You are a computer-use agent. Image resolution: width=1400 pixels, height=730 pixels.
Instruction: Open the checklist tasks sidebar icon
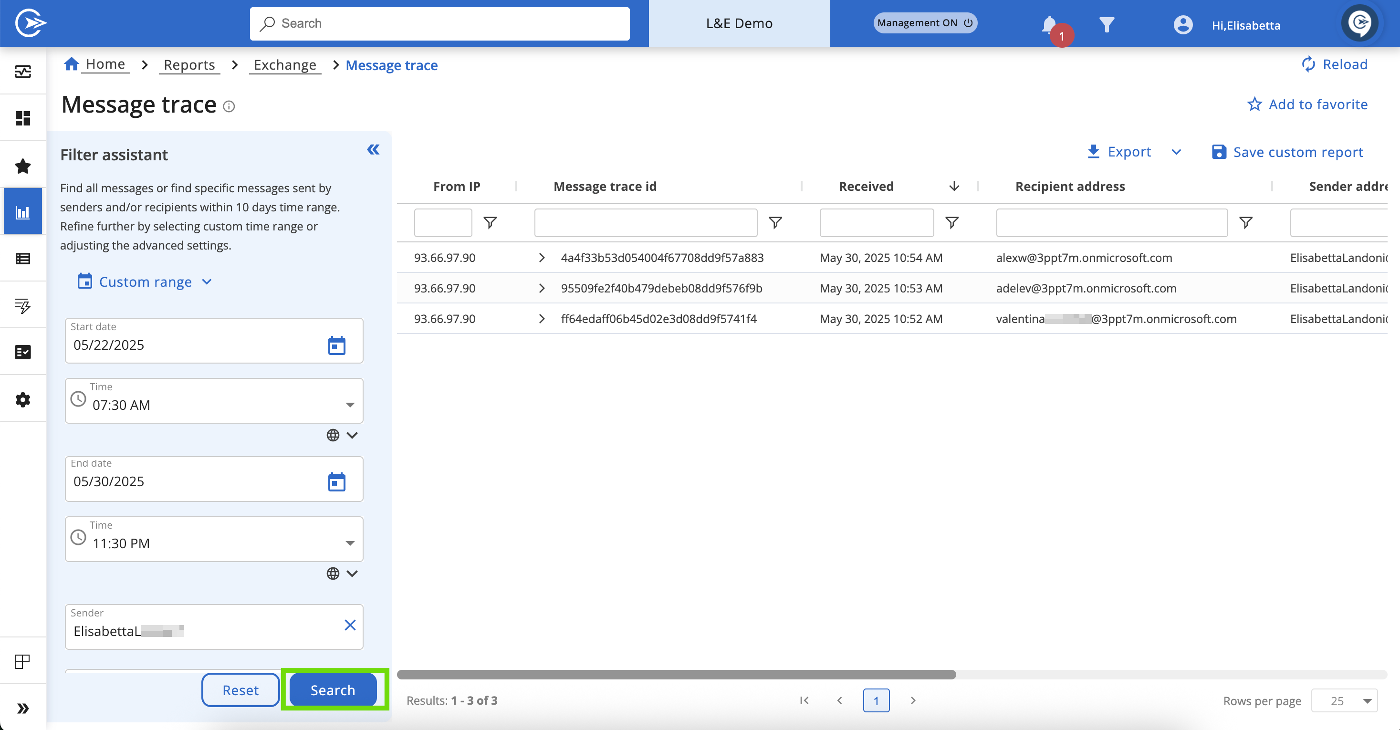click(23, 352)
